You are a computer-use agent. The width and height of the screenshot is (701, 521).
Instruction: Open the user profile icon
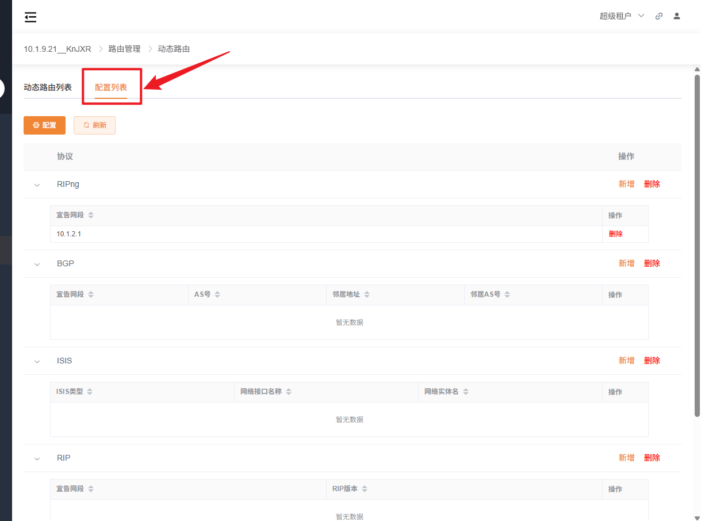pyautogui.click(x=677, y=16)
